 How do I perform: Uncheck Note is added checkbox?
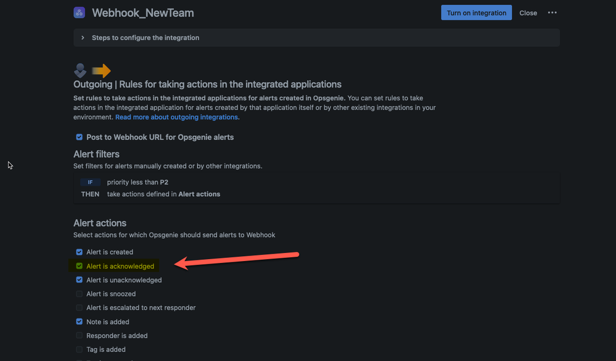tap(80, 322)
